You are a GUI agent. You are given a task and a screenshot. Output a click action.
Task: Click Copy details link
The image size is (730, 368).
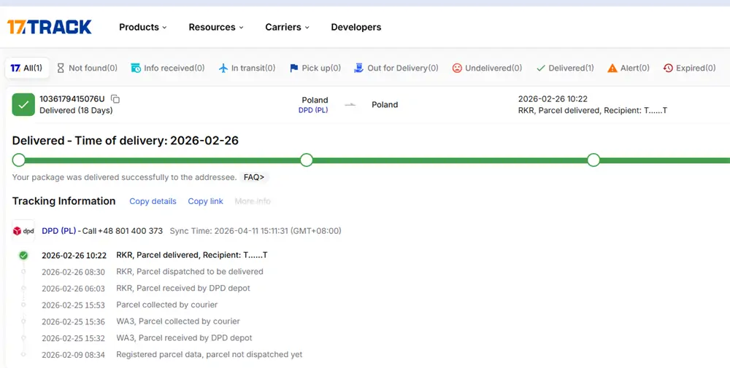[153, 201]
